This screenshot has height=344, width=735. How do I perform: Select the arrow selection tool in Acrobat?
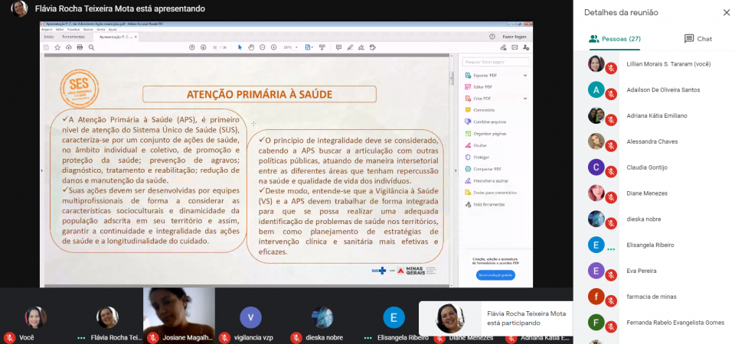click(240, 47)
